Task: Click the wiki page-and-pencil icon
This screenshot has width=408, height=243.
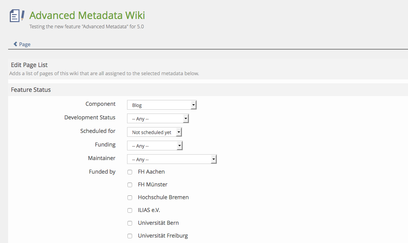Action: point(17,16)
